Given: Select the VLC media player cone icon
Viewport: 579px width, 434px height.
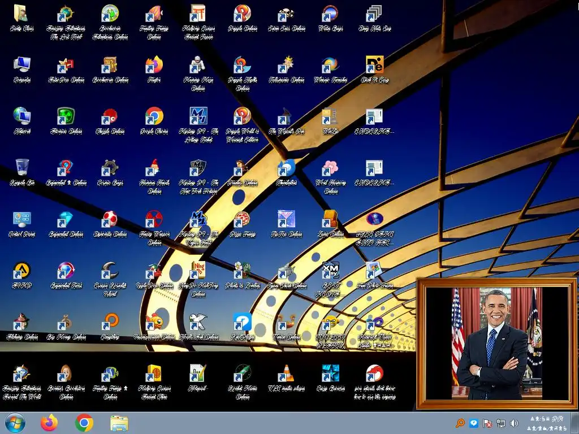Looking at the screenshot, I should (287, 378).
